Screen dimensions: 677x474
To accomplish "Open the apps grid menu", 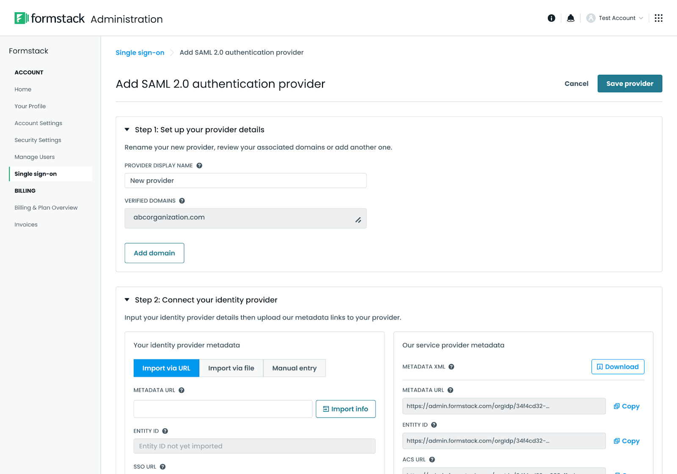I will pos(658,18).
